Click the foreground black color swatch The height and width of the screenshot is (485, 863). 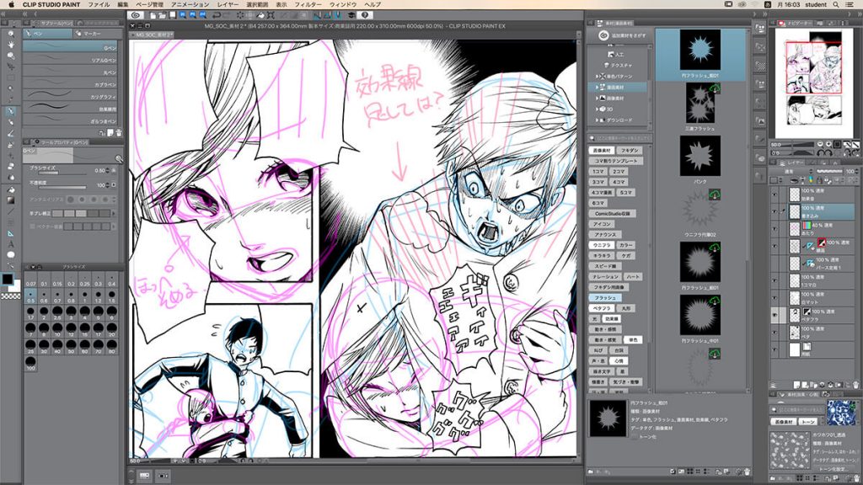point(8,279)
